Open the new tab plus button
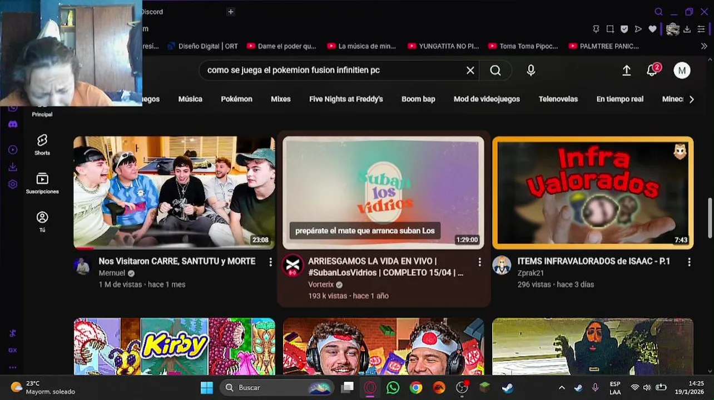The image size is (714, 400). tap(230, 12)
